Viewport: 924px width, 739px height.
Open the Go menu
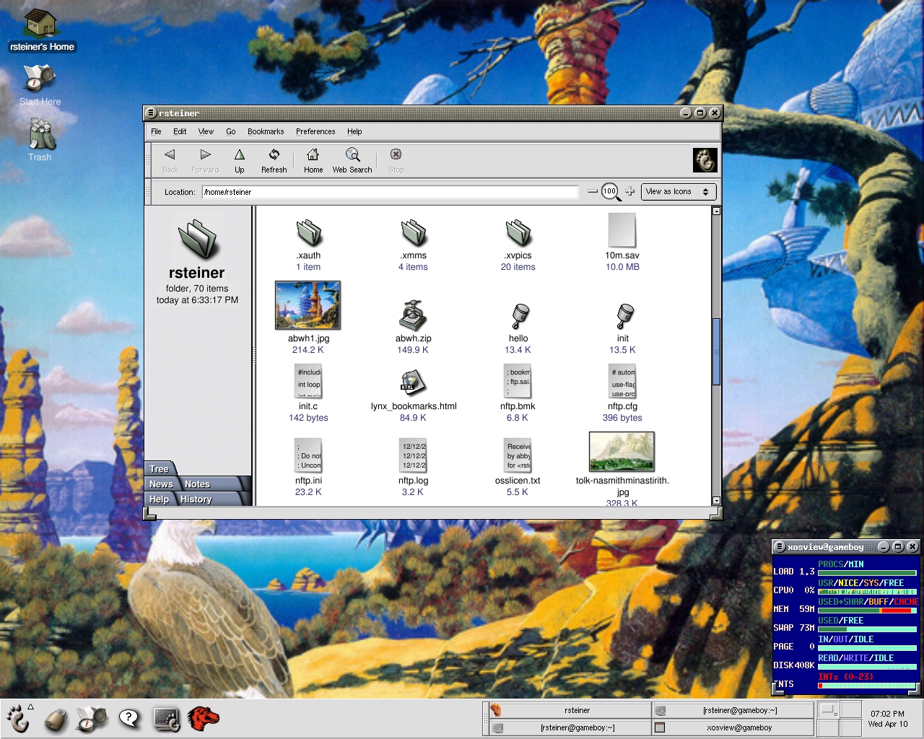tap(231, 131)
